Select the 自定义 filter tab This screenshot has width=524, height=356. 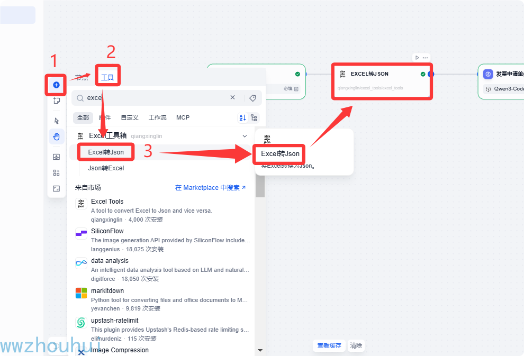coord(130,117)
